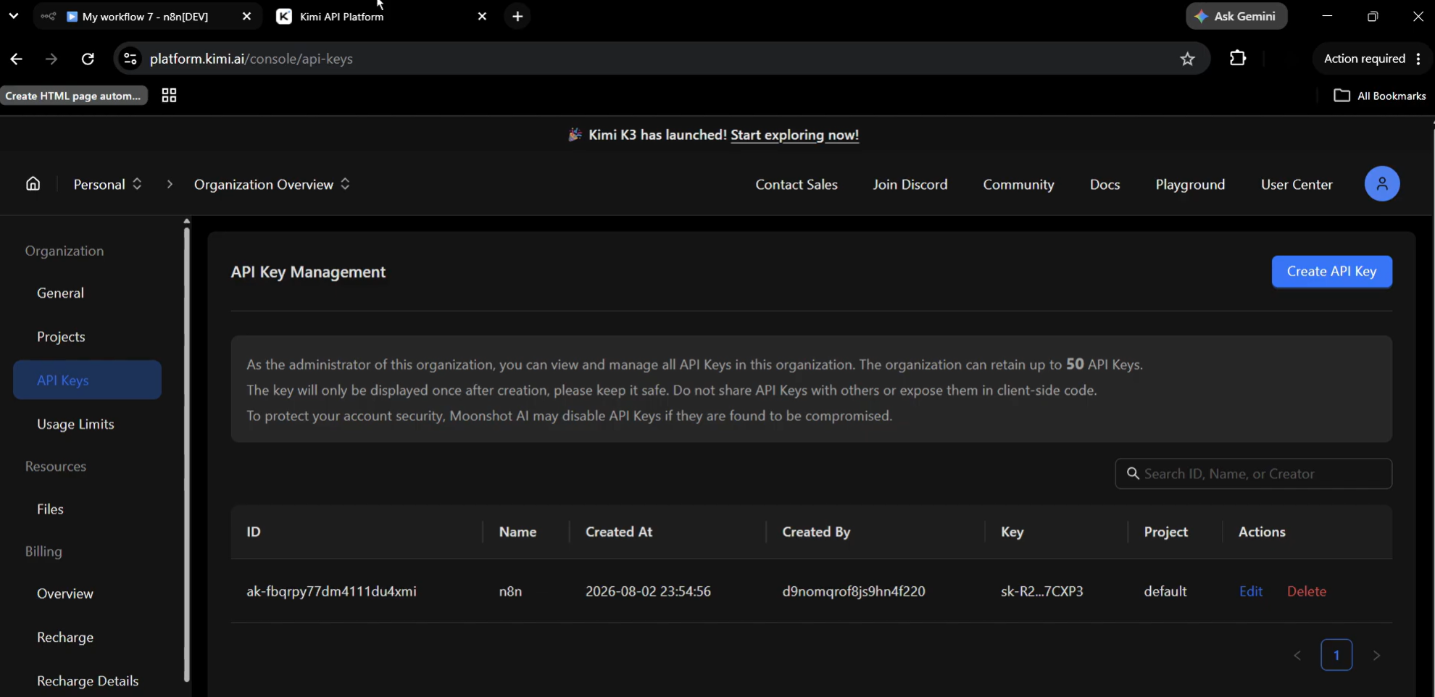Go back to the previous page

pyautogui.click(x=17, y=59)
